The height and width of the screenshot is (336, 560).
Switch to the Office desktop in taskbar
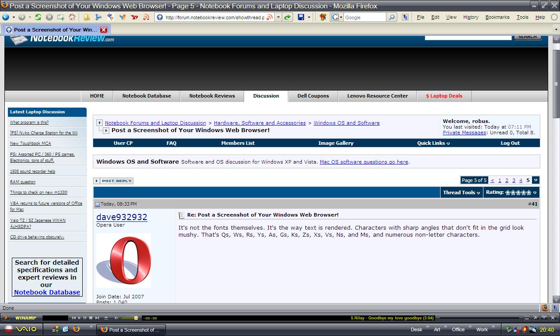(x=458, y=329)
